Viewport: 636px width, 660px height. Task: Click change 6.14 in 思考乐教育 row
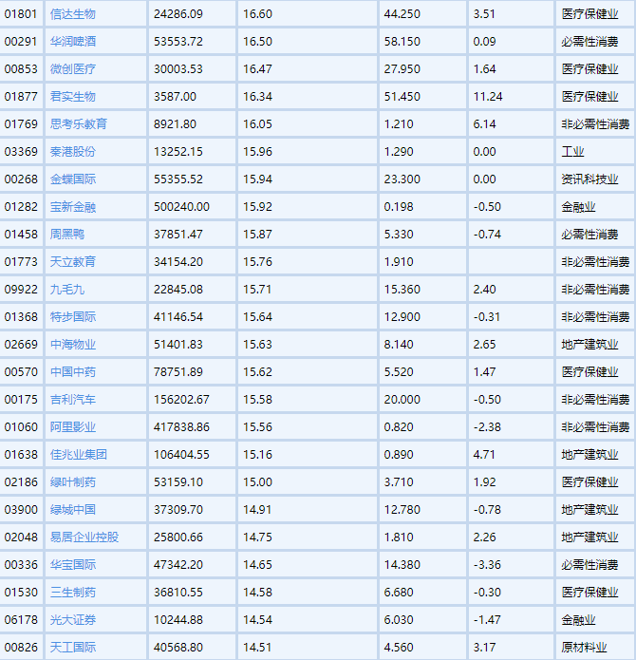click(484, 124)
